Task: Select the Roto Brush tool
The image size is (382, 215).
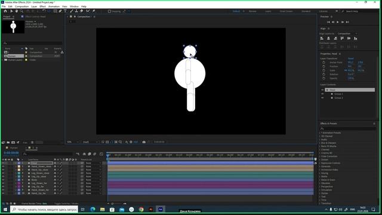Action: click(x=88, y=11)
